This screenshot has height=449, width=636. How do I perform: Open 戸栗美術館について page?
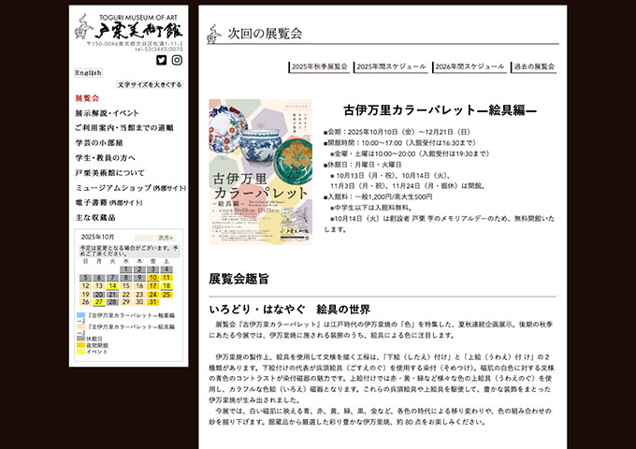[x=109, y=173]
